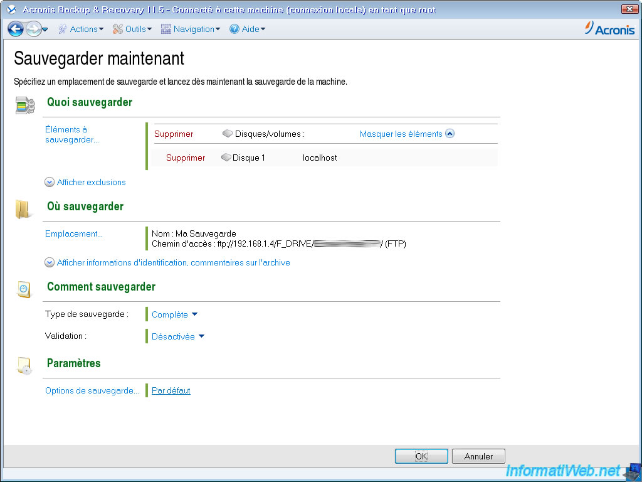Remove Disque 1 using its Supprimer link
This screenshot has width=642, height=482.
click(186, 158)
